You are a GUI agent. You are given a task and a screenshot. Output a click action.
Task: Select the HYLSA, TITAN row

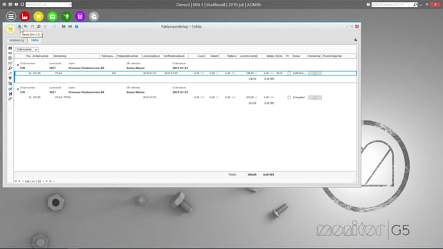point(186,98)
